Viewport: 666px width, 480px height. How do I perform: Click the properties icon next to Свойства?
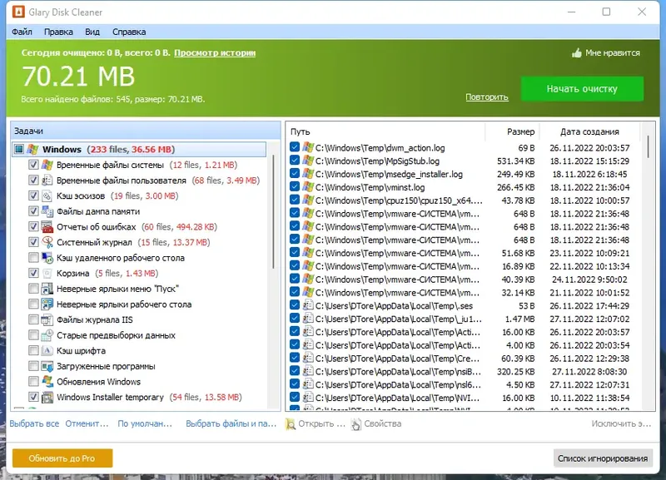356,424
